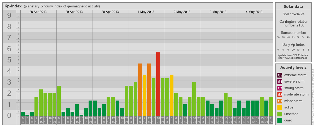Click the 2 May 18-21 green bar

194,99
